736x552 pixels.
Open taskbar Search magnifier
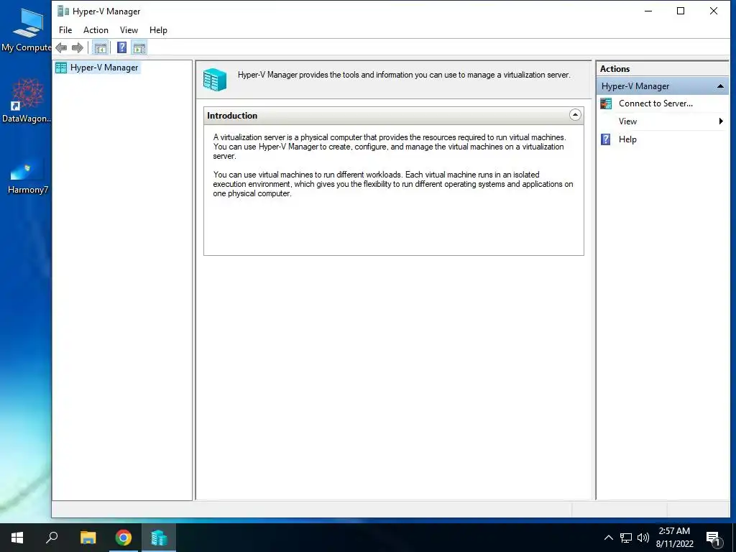pos(52,538)
